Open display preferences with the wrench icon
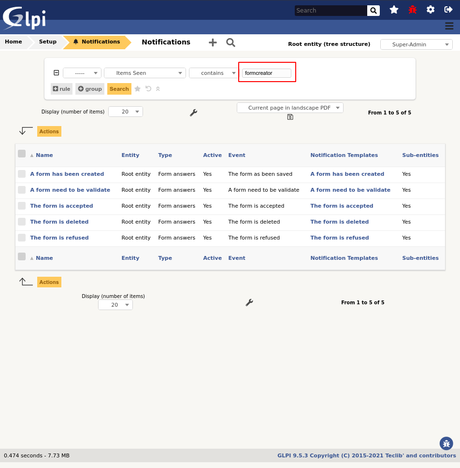 194,112
